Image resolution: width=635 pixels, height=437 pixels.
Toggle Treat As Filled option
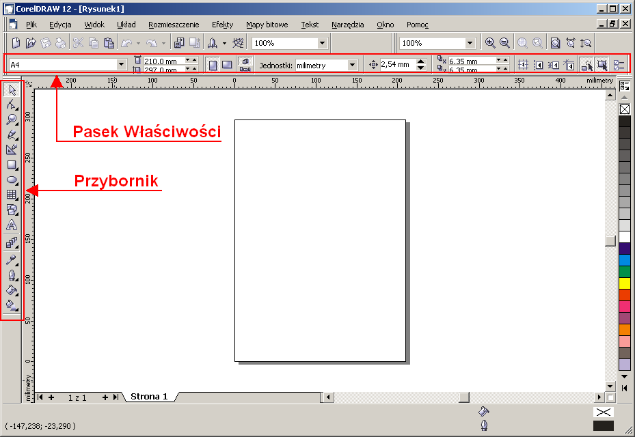[x=602, y=65]
